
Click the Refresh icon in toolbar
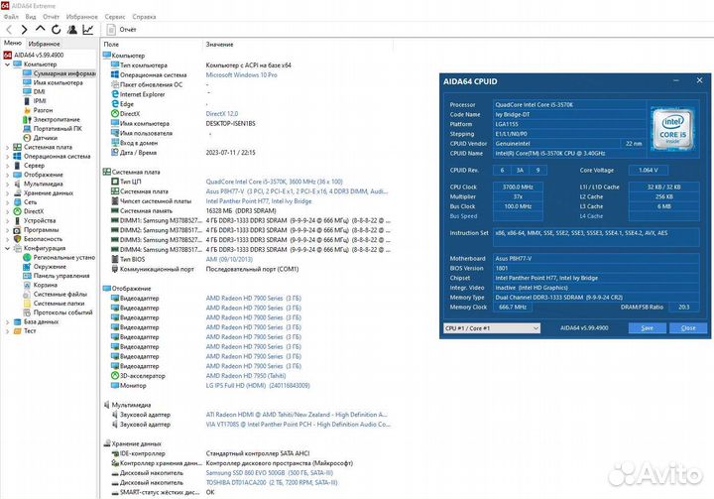pos(54,30)
